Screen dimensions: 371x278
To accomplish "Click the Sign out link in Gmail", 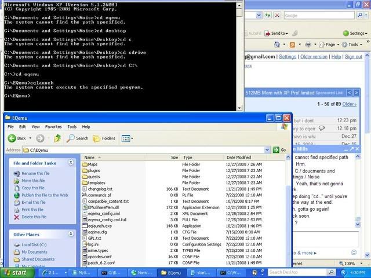I will (x=354, y=57).
